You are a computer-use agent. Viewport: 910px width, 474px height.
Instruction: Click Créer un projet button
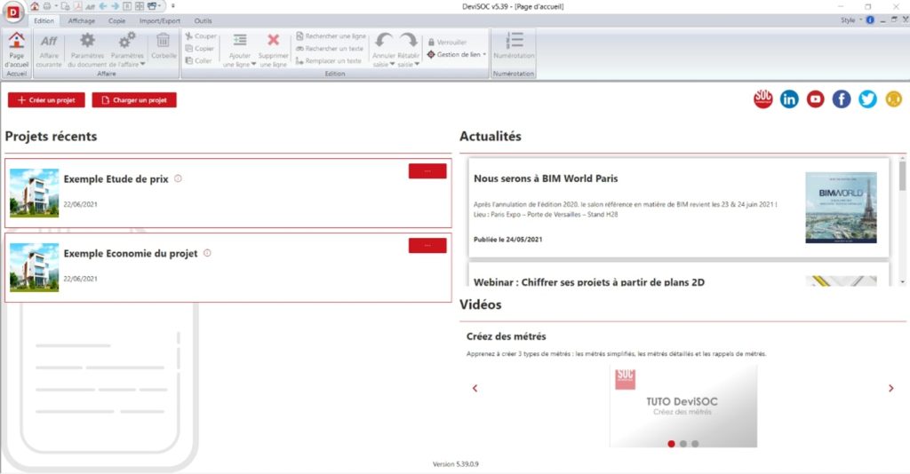[46, 99]
